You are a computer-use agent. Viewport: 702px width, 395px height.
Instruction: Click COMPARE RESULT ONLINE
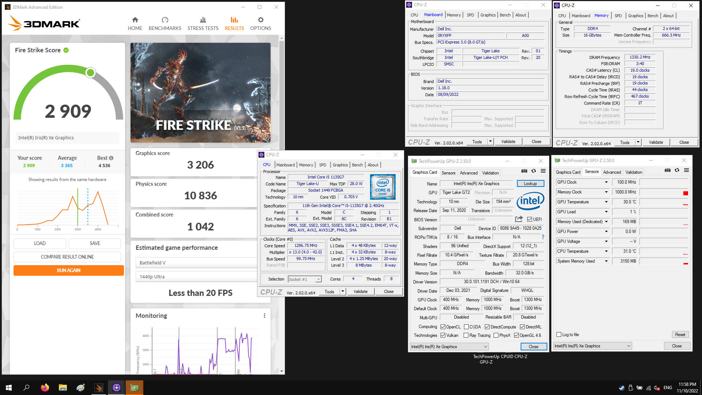pos(67,257)
